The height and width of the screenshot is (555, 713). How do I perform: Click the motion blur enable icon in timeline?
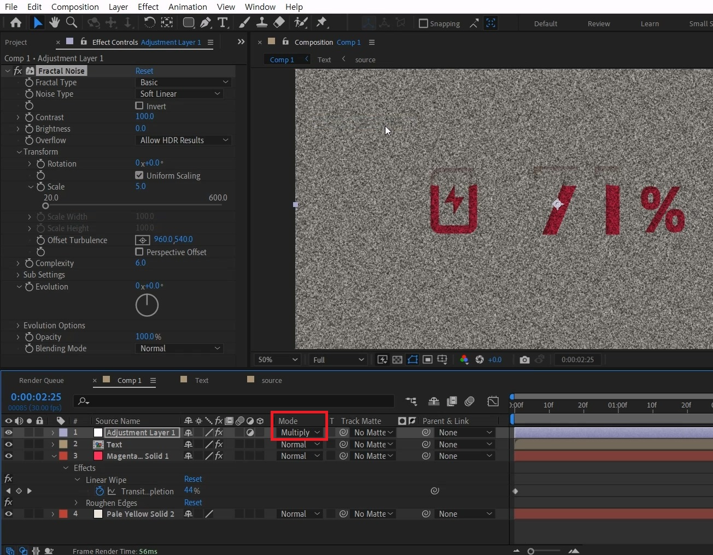(469, 402)
